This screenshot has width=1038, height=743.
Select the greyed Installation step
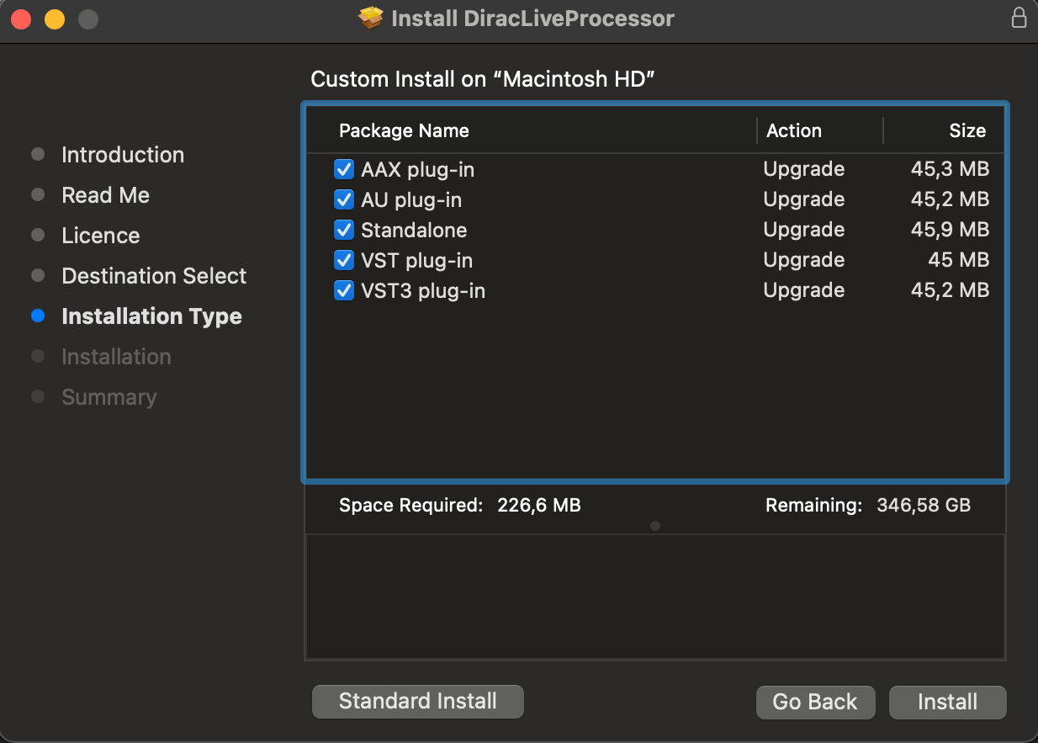(117, 357)
